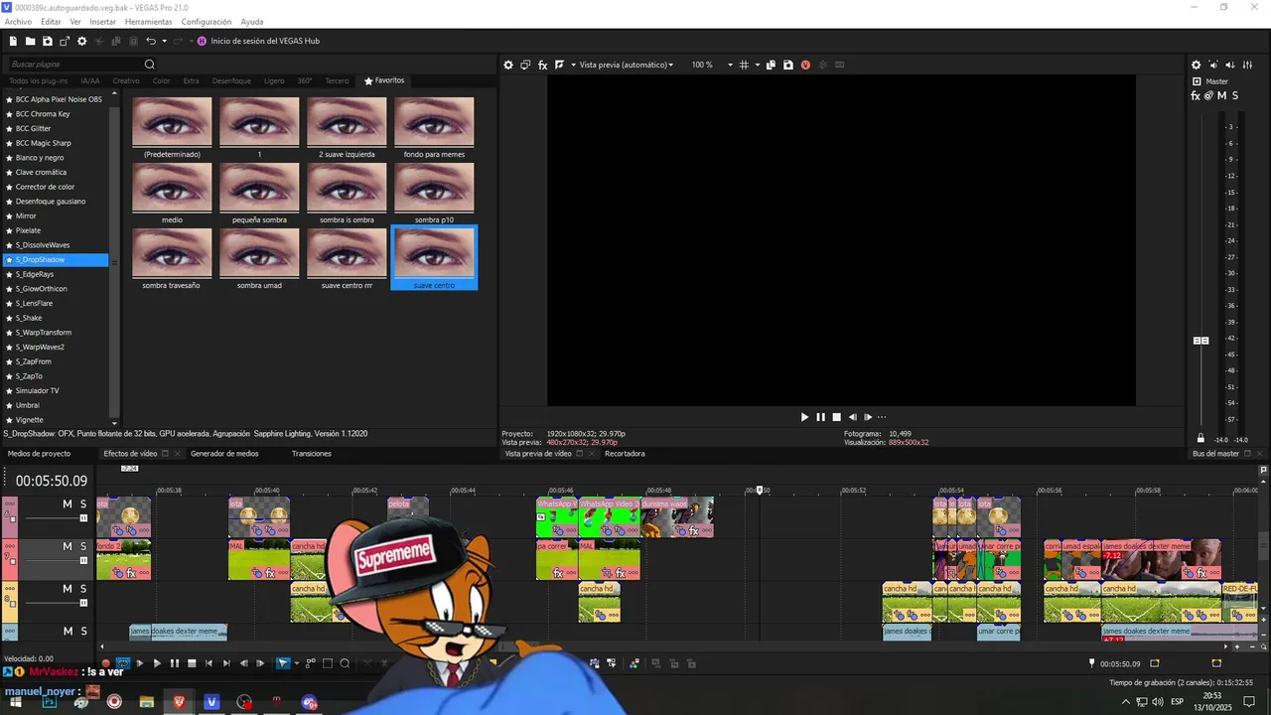Select BCC Chroma Key in plug-in list
Screen dimensions: 1271x715
click(x=43, y=114)
